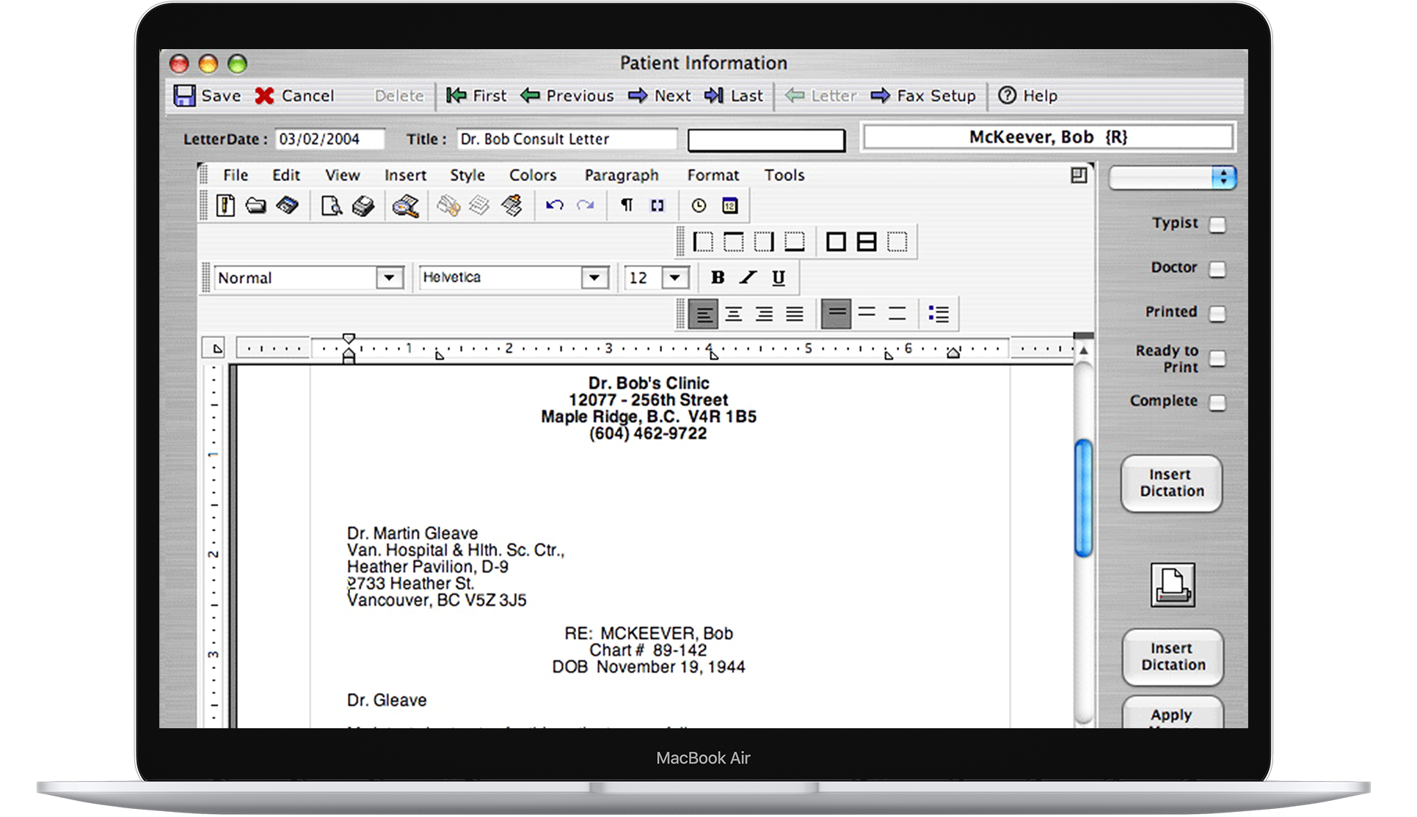Click the cut scissors icon
The width and height of the screenshot is (1417, 817).
point(448,206)
